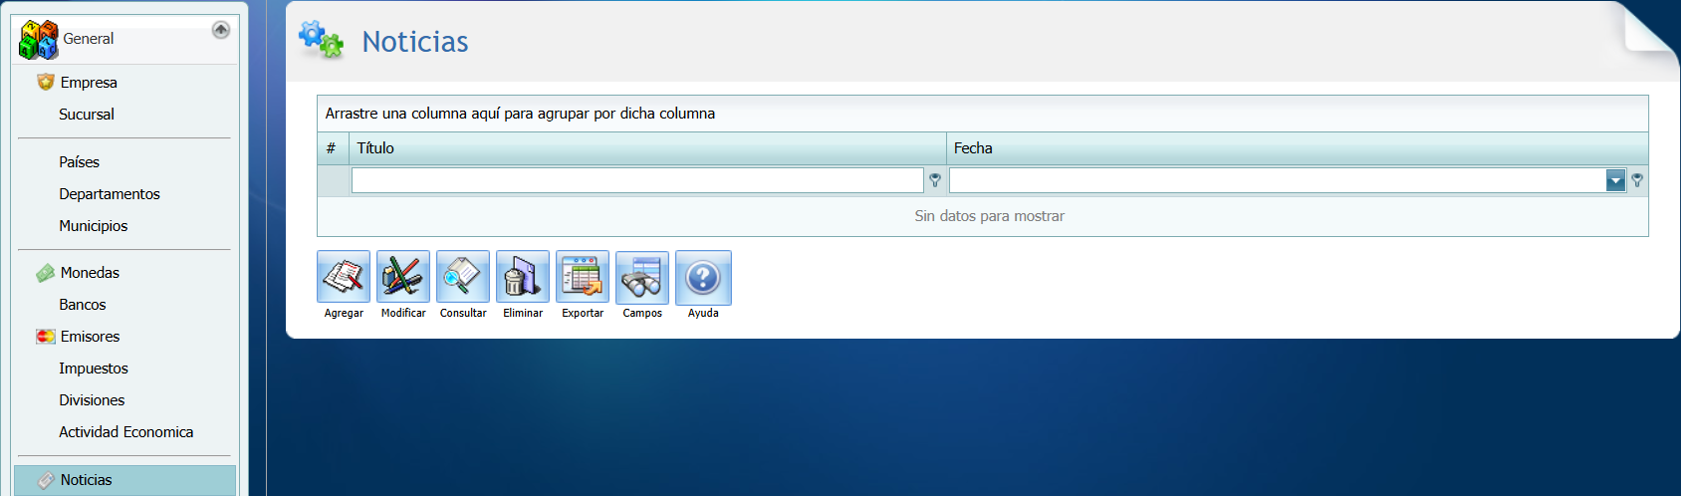
Task: Click the Consultar magnifier icon
Action: pos(463,276)
